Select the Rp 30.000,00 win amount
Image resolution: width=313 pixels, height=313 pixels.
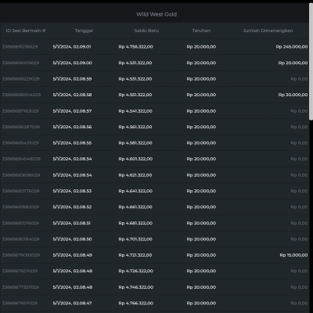point(293,95)
